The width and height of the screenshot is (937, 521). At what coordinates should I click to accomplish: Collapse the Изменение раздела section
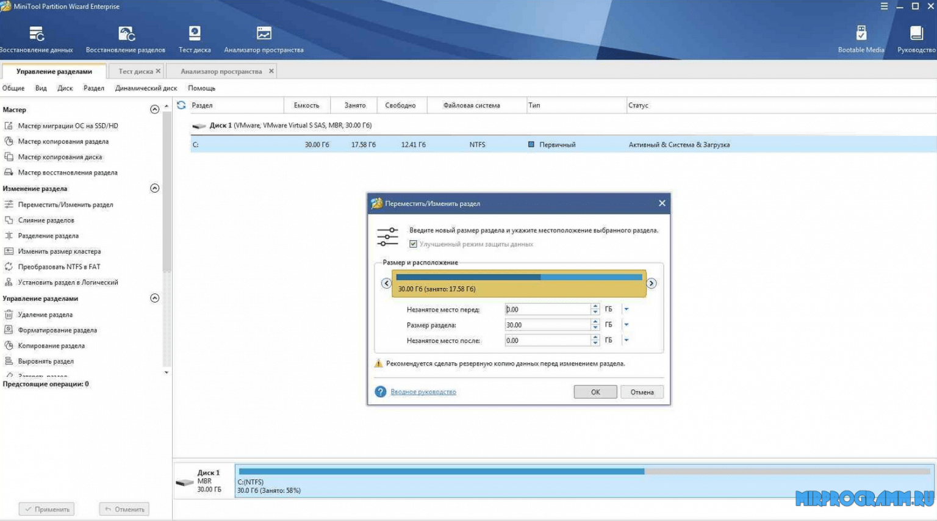(x=154, y=189)
